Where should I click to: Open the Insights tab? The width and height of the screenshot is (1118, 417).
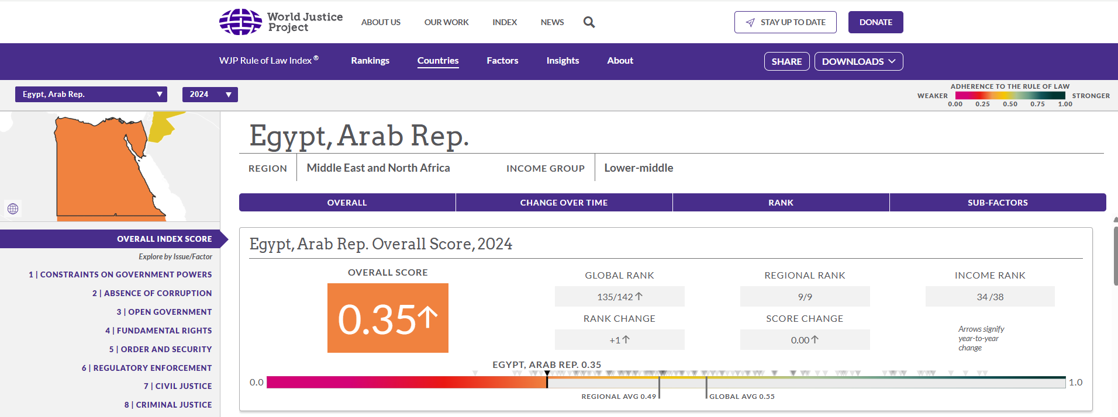(x=563, y=61)
